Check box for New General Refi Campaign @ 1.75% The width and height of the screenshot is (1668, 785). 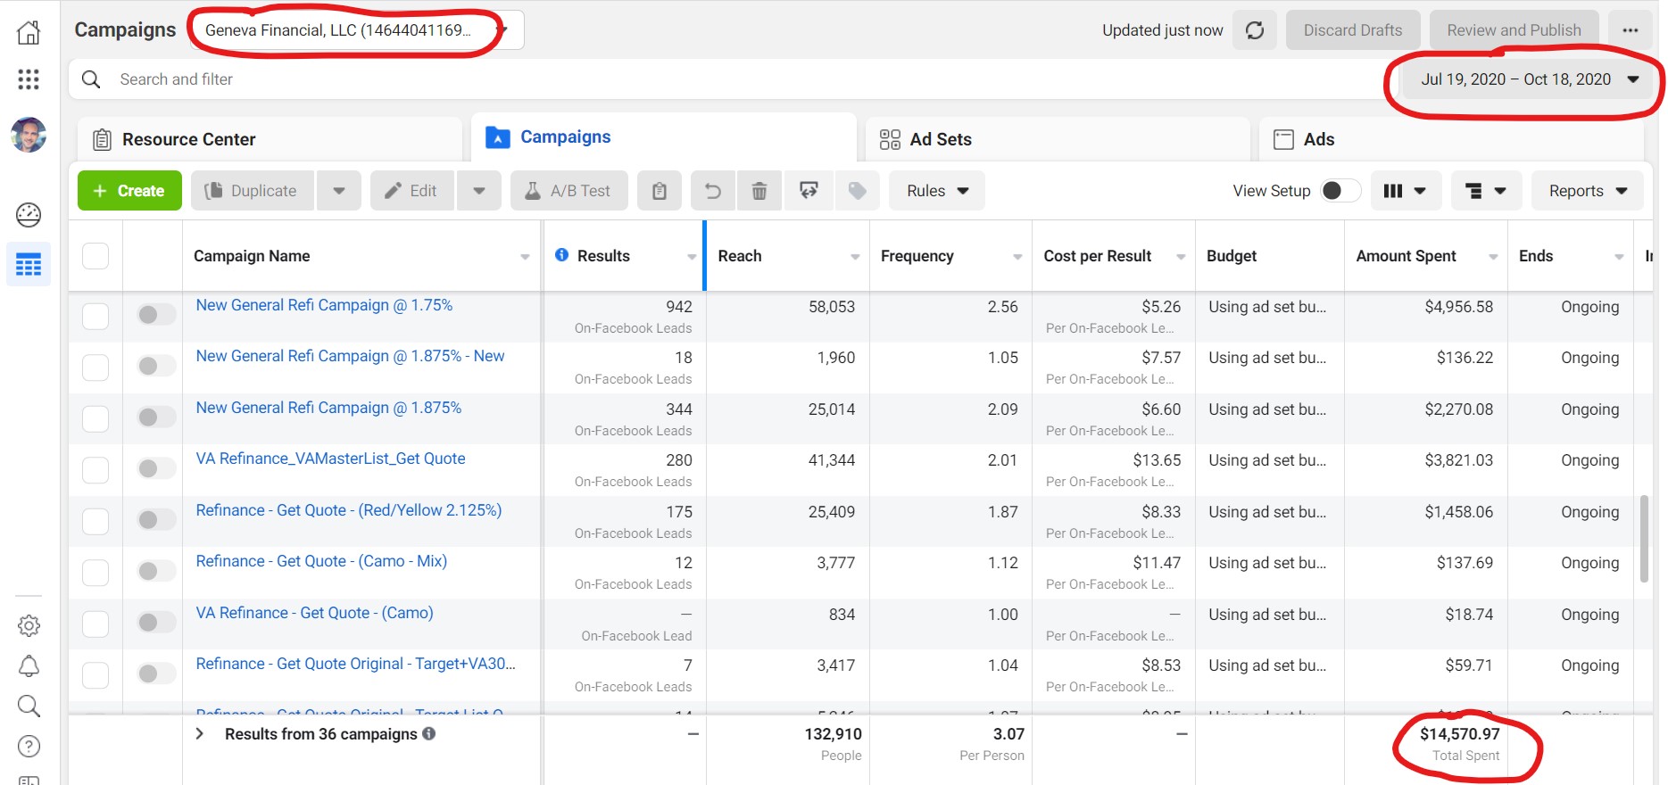95,316
